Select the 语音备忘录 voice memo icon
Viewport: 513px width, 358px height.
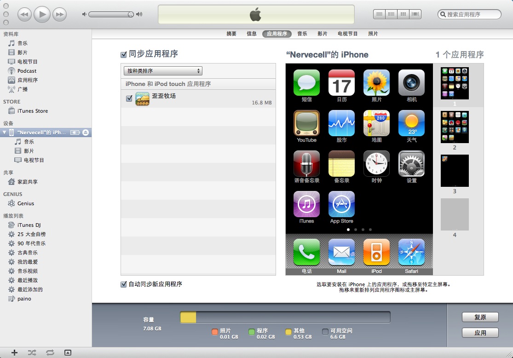click(x=306, y=164)
